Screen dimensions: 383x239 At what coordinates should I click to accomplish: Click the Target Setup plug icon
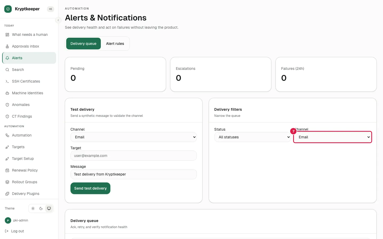[7, 159]
